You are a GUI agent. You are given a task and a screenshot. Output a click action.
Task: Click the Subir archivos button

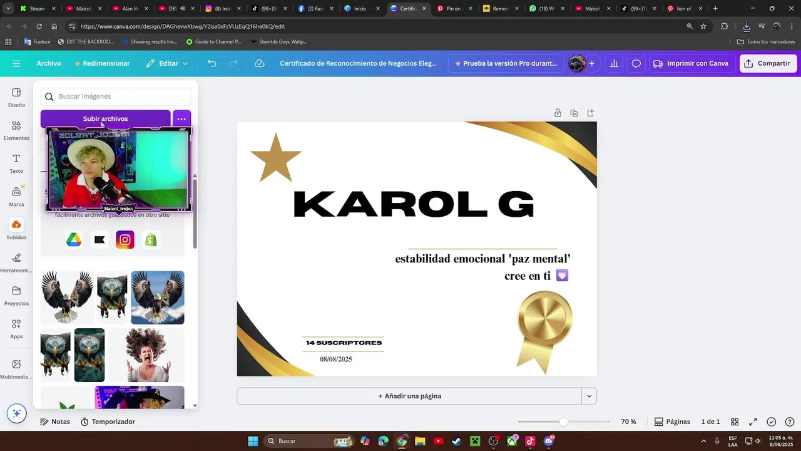[105, 118]
